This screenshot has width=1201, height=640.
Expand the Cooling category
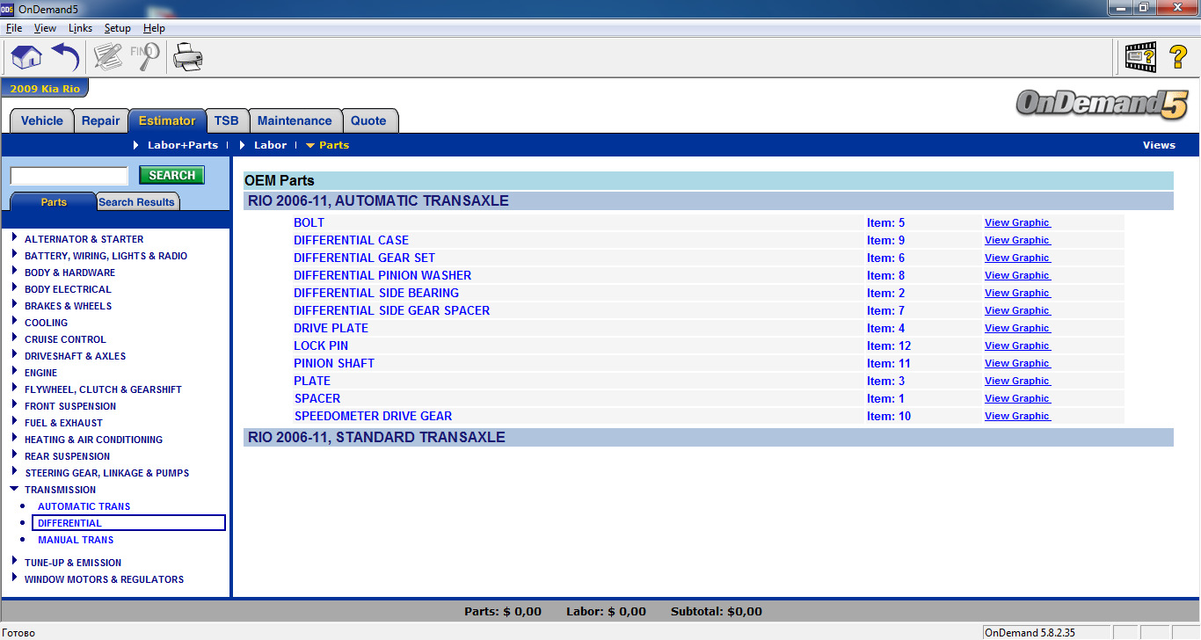pos(15,322)
